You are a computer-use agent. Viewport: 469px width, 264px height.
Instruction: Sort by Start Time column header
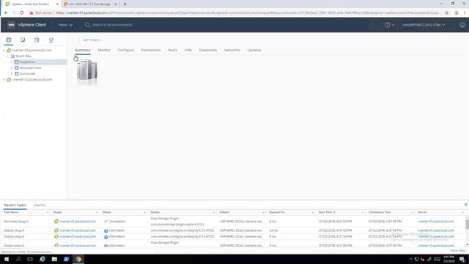pyautogui.click(x=325, y=212)
